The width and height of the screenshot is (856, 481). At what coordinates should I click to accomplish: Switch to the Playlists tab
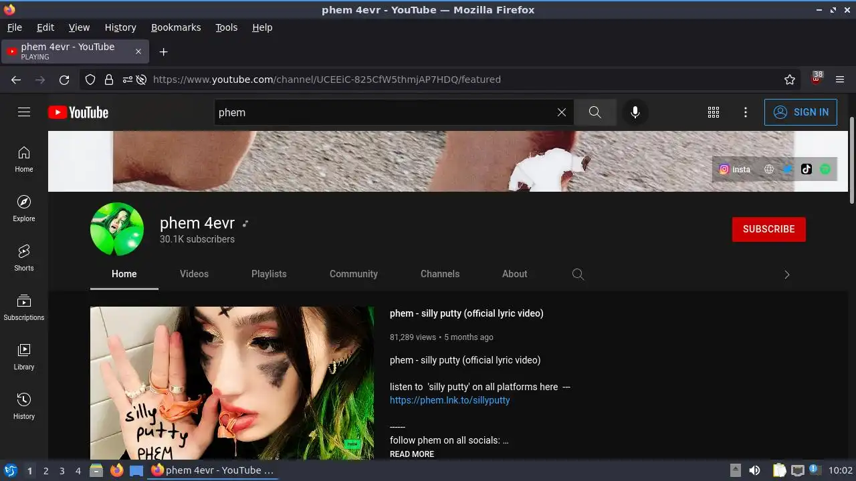point(269,274)
